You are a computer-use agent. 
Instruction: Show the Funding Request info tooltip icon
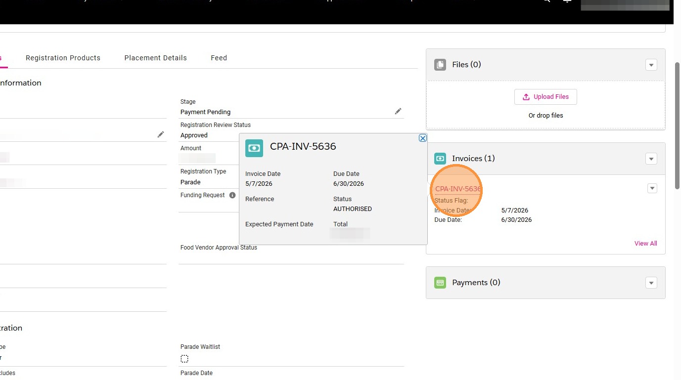pyautogui.click(x=232, y=195)
